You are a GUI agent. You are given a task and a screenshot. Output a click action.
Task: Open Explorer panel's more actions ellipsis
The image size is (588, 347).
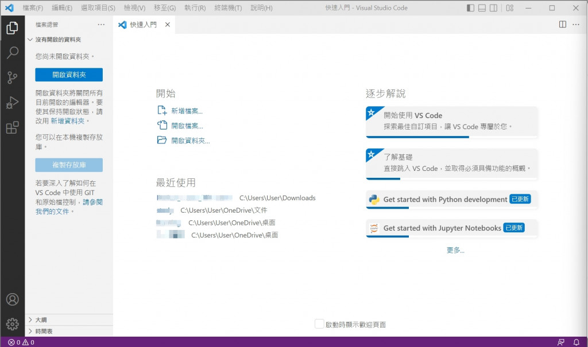(101, 24)
